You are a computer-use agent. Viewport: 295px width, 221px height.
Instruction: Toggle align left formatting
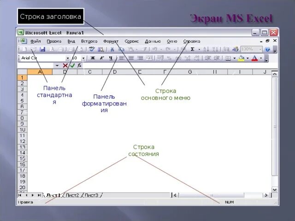(122, 58)
